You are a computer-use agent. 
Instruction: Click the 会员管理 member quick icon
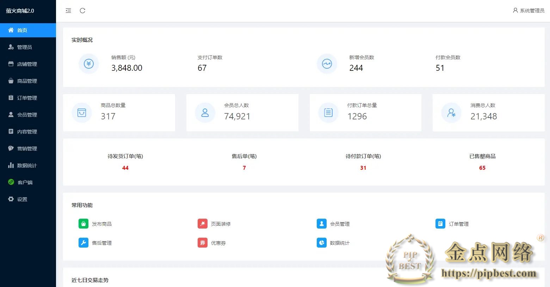click(x=321, y=224)
